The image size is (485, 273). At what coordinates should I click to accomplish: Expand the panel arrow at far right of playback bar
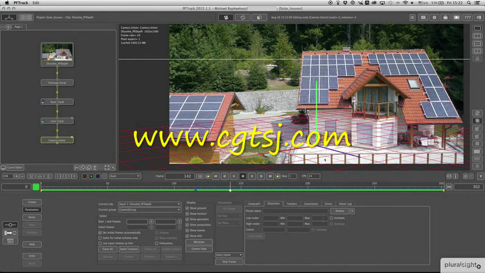(480, 176)
